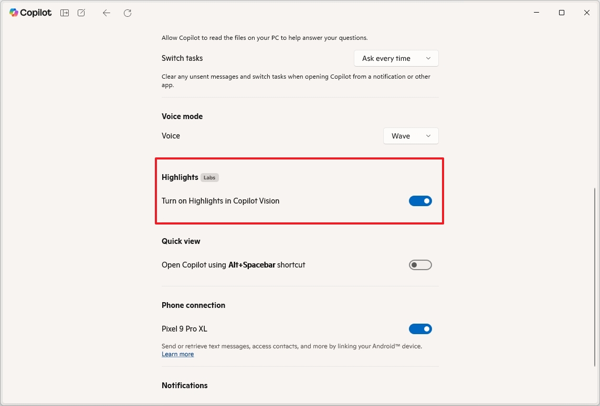
Task: Maximize the Copilot window
Action: tap(561, 13)
